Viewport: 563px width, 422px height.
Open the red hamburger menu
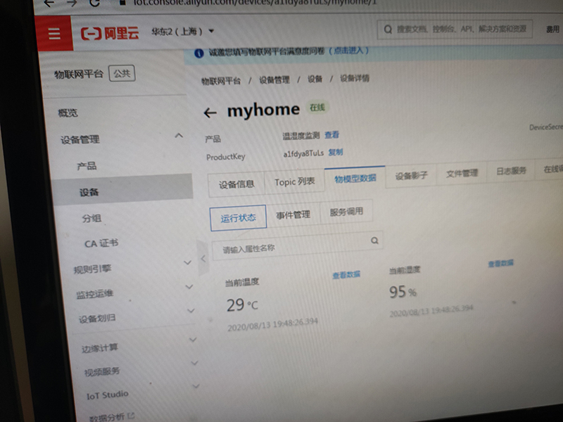[x=54, y=34]
